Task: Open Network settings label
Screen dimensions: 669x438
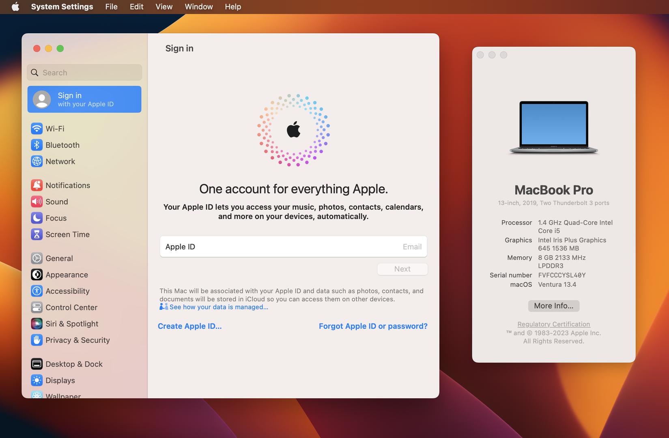Action: pos(60,161)
